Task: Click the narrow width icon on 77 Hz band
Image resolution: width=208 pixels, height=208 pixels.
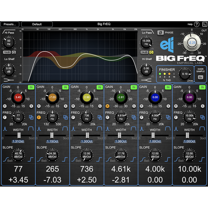Action: click(x=5, y=129)
